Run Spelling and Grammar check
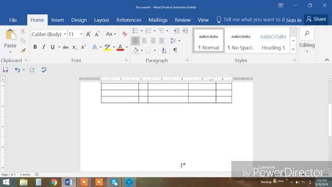The width and height of the screenshot is (332, 187). pyautogui.click(x=44, y=70)
